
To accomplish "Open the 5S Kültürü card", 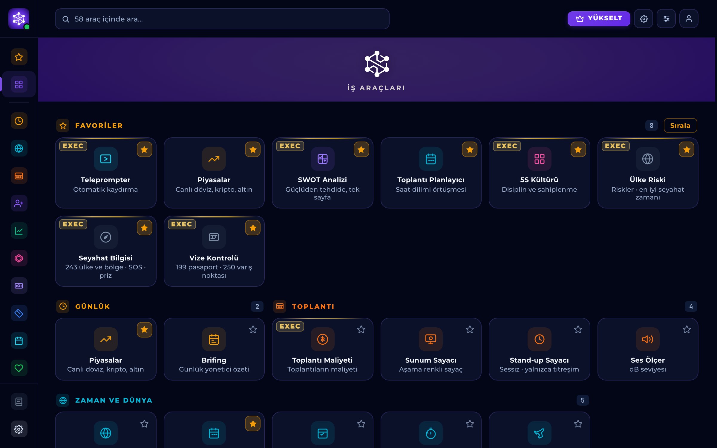I will click(x=539, y=173).
